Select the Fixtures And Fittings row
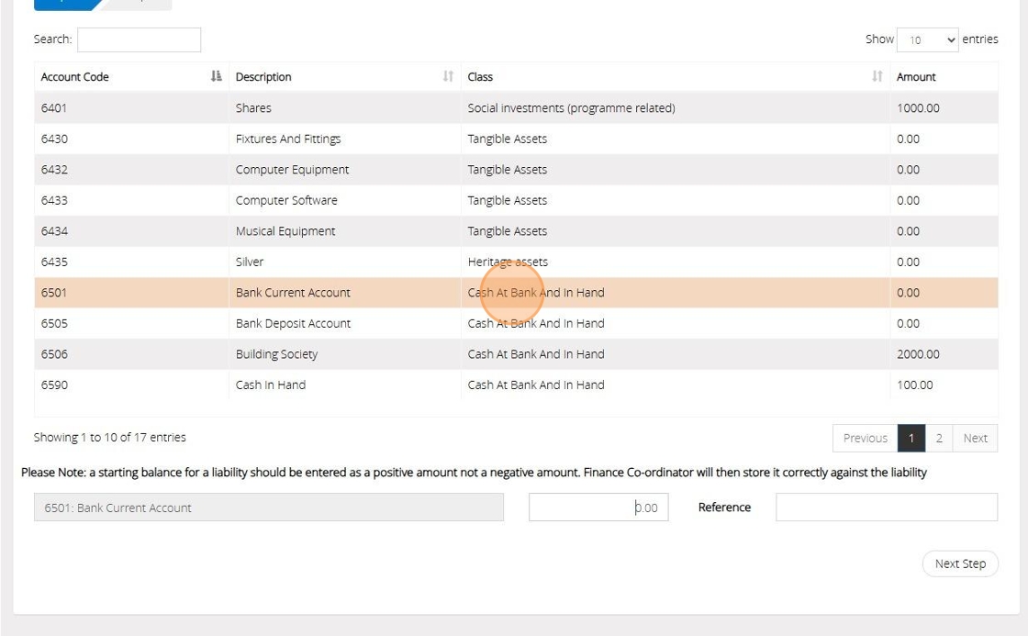 tap(287, 139)
